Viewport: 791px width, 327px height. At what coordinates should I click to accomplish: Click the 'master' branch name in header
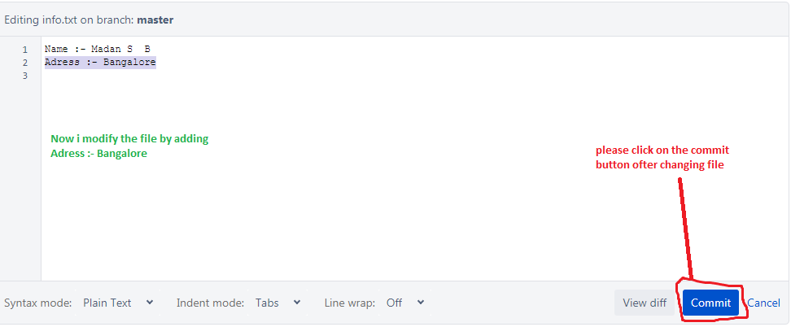click(155, 19)
